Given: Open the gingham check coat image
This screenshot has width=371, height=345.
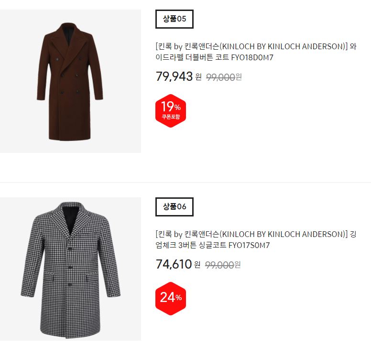Looking at the screenshot, I should coord(70,269).
